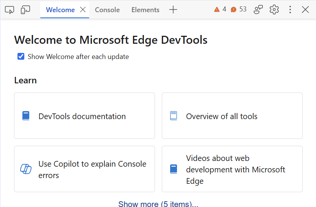The image size is (316, 207).
Task: Switch to the Console tab
Action: pyautogui.click(x=107, y=10)
